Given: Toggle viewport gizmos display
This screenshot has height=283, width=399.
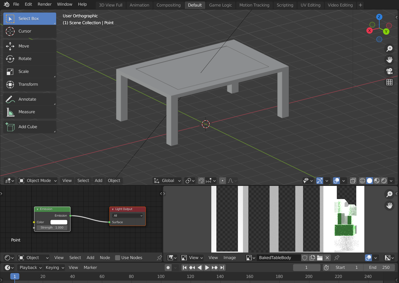Looking at the screenshot, I should (x=319, y=180).
